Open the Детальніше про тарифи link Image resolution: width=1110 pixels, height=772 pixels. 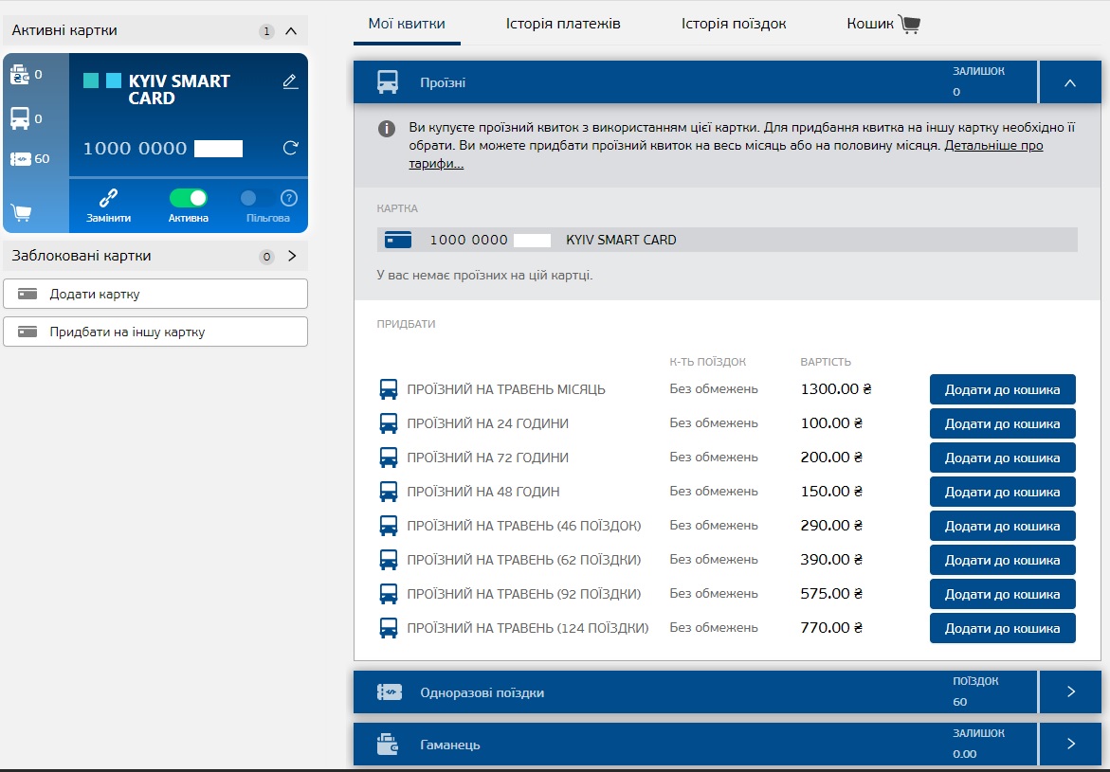[x=992, y=147]
